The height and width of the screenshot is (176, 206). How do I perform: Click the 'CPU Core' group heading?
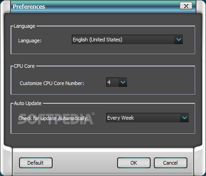24,66
